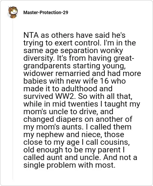Click the text "my mom's aunts"
The width and height of the screenshot is (153, 186).
(52, 127)
